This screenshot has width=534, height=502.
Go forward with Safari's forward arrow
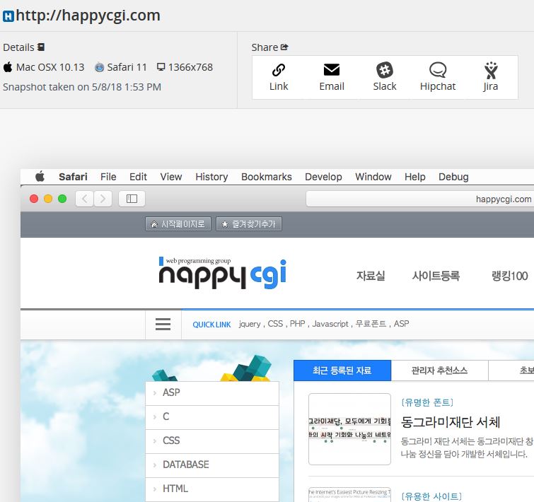tap(103, 199)
